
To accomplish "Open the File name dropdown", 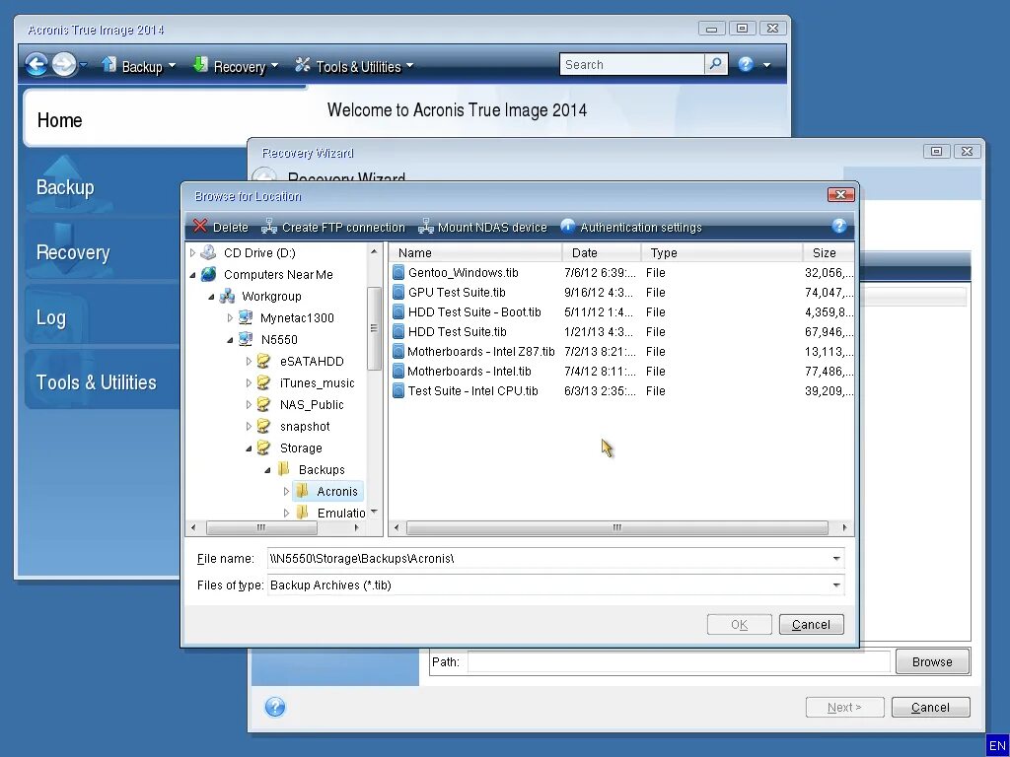I will [x=836, y=559].
